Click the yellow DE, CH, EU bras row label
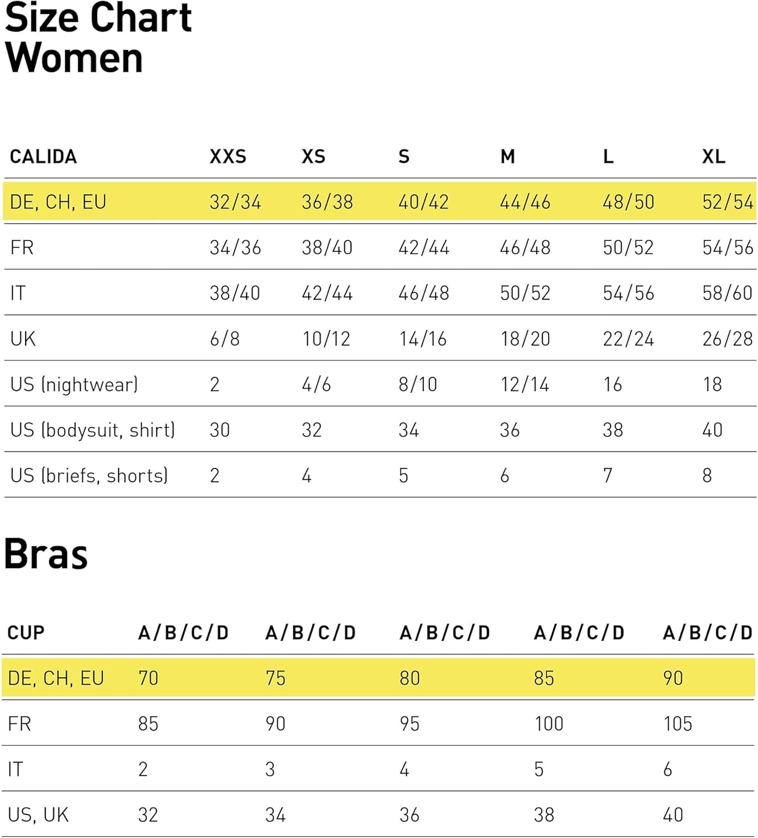 [x=56, y=678]
